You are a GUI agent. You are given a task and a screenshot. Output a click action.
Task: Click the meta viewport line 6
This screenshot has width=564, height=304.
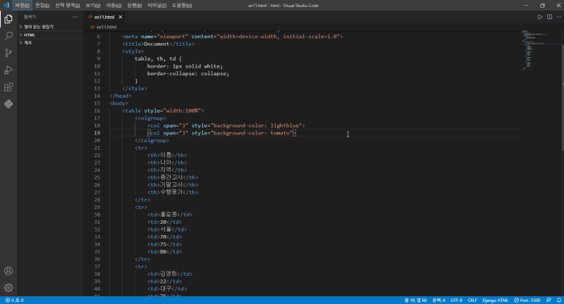(233, 37)
